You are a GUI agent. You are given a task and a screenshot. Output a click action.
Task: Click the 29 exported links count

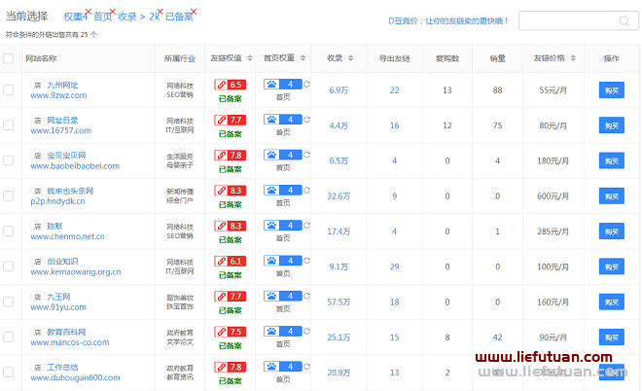coord(394,267)
